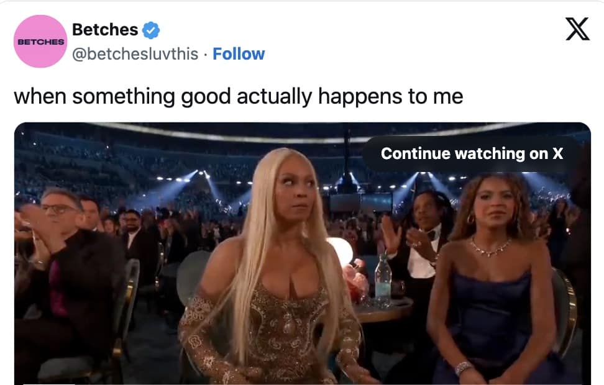Screen dimensions: 604x385
Task: Click the X logo in corner
Action: pos(577,29)
